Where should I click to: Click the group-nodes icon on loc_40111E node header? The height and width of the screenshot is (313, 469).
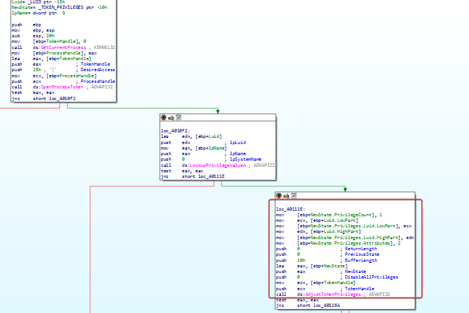(x=294, y=196)
